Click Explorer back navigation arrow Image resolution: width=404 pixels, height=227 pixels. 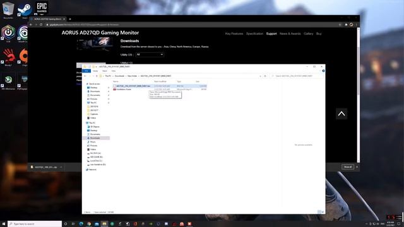click(x=85, y=76)
